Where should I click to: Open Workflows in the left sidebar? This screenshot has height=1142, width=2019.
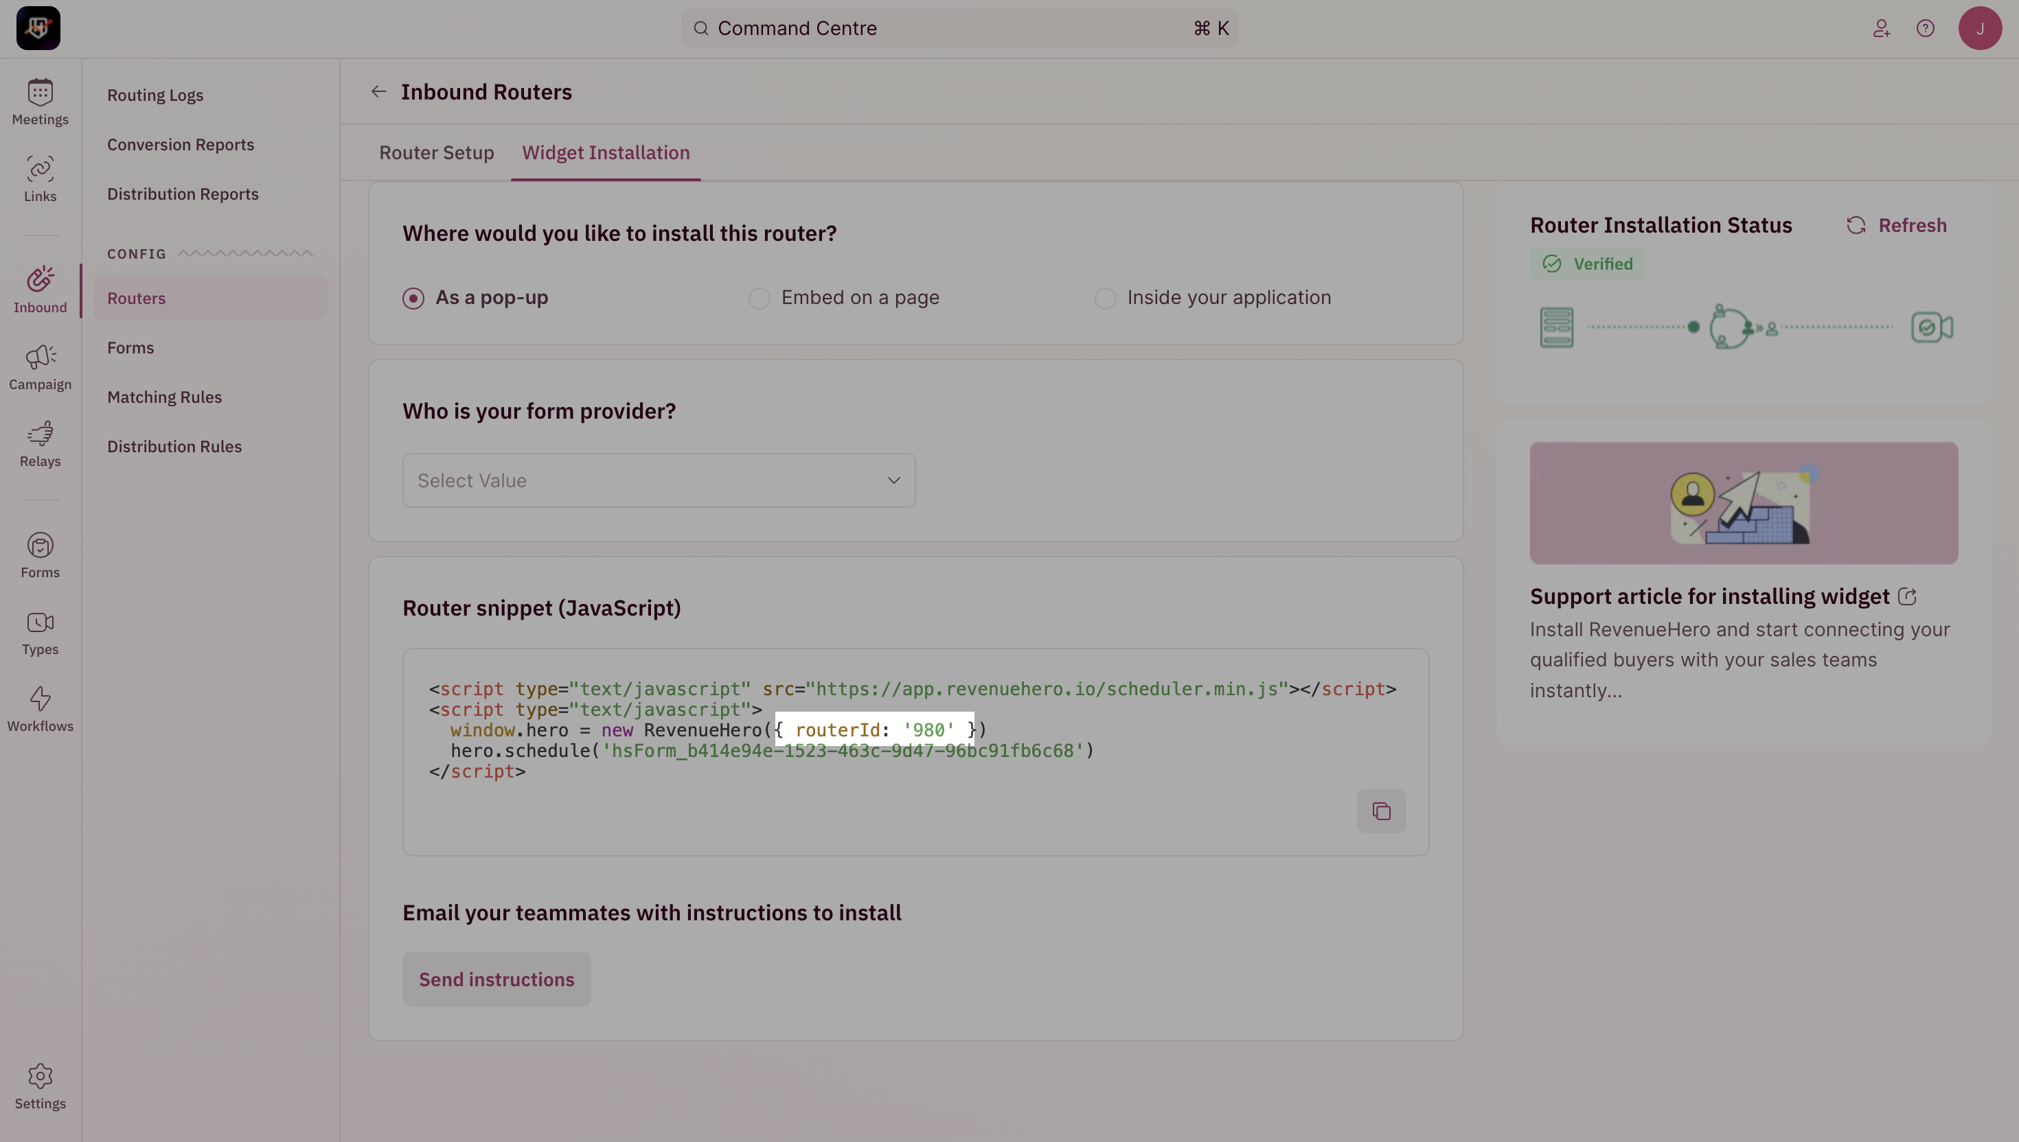(40, 709)
